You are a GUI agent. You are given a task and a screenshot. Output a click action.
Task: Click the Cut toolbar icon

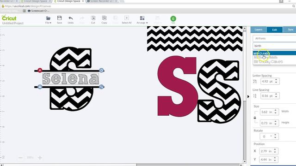93,18
